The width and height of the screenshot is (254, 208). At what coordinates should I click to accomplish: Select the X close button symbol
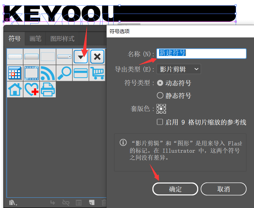coord(97,57)
